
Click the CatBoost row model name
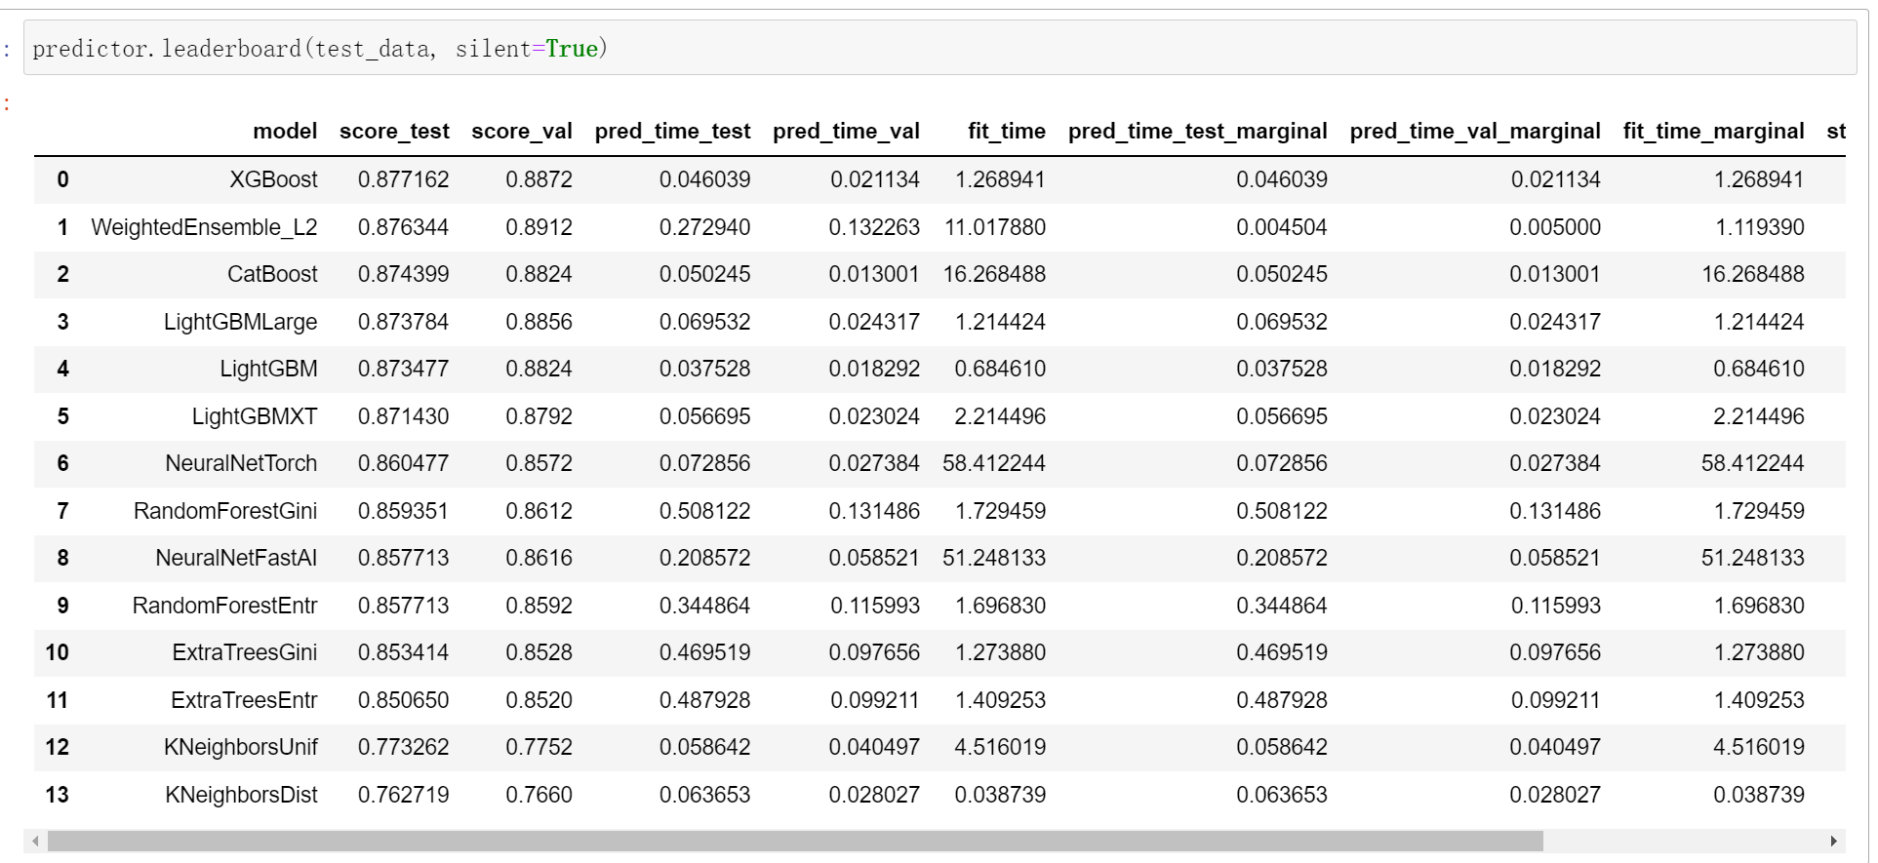[x=272, y=274]
